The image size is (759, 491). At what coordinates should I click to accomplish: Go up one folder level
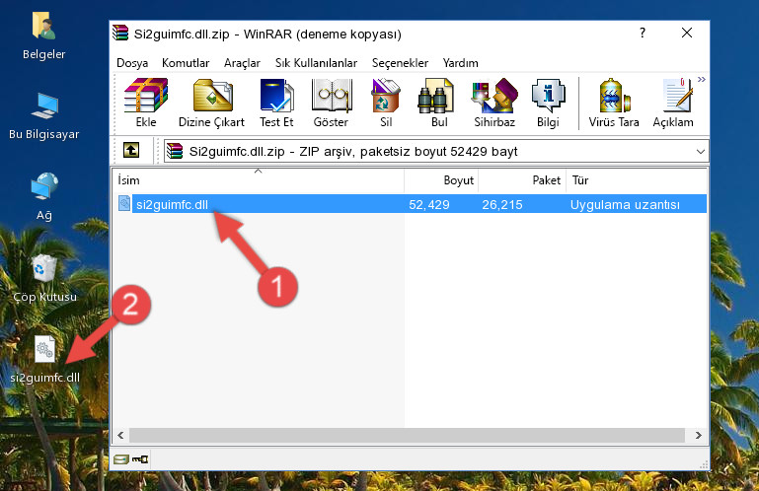131,151
